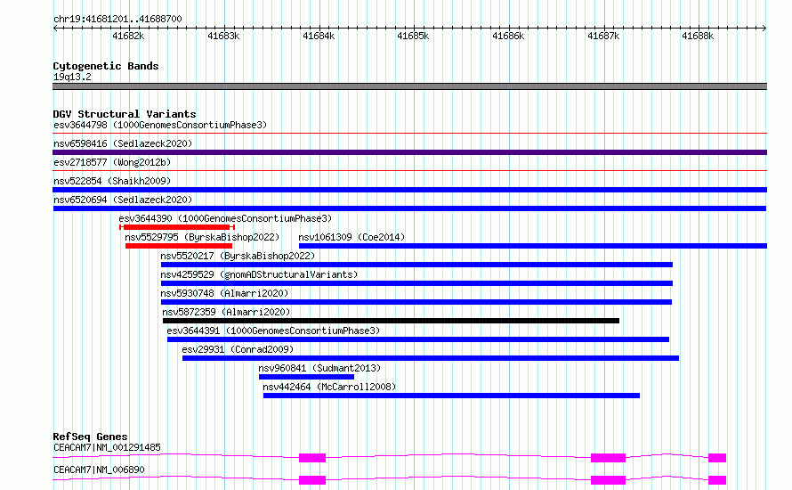The width and height of the screenshot is (792, 490).
Task: Select the blue nsv4259529 variant bar
Action: point(416,283)
